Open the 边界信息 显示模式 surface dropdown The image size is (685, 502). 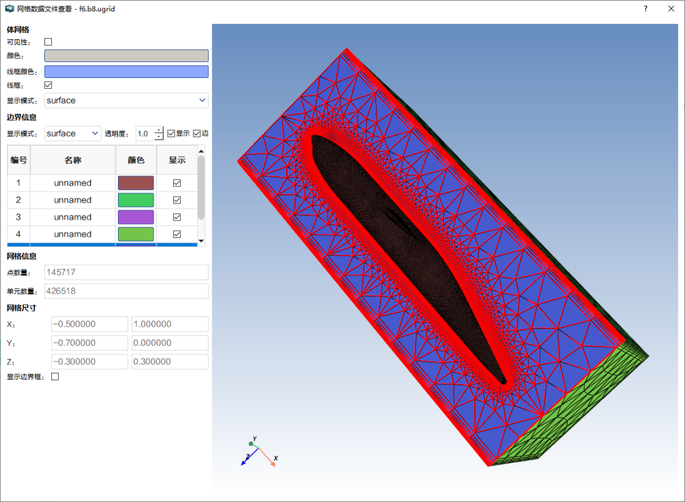click(x=72, y=134)
